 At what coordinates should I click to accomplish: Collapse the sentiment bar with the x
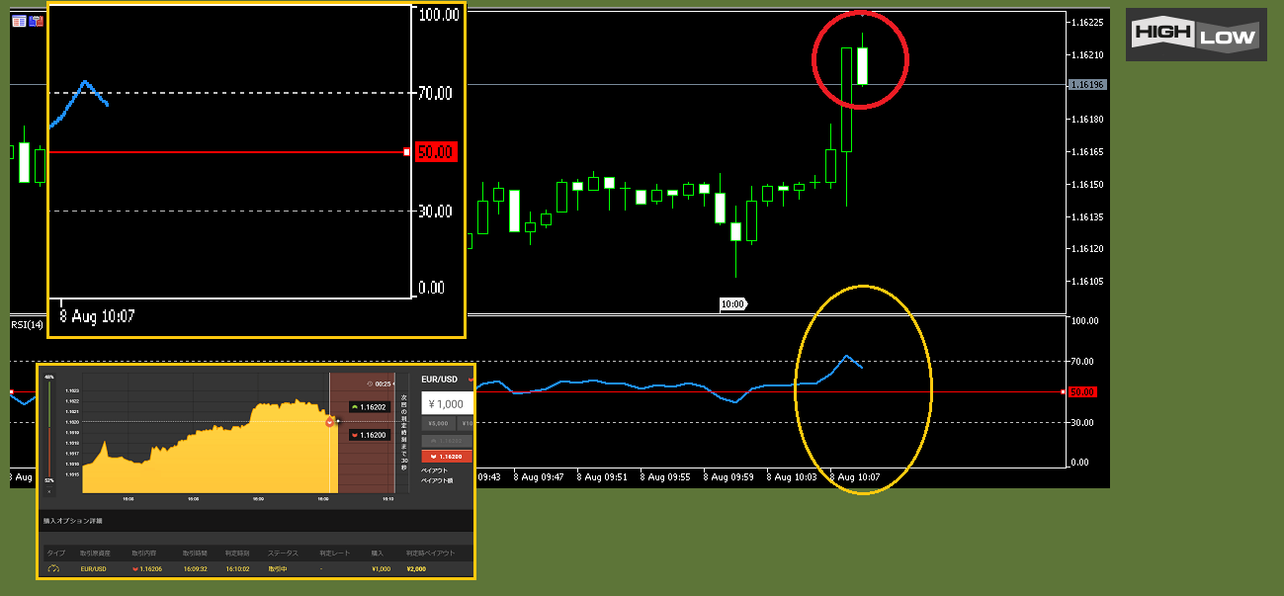(49, 491)
